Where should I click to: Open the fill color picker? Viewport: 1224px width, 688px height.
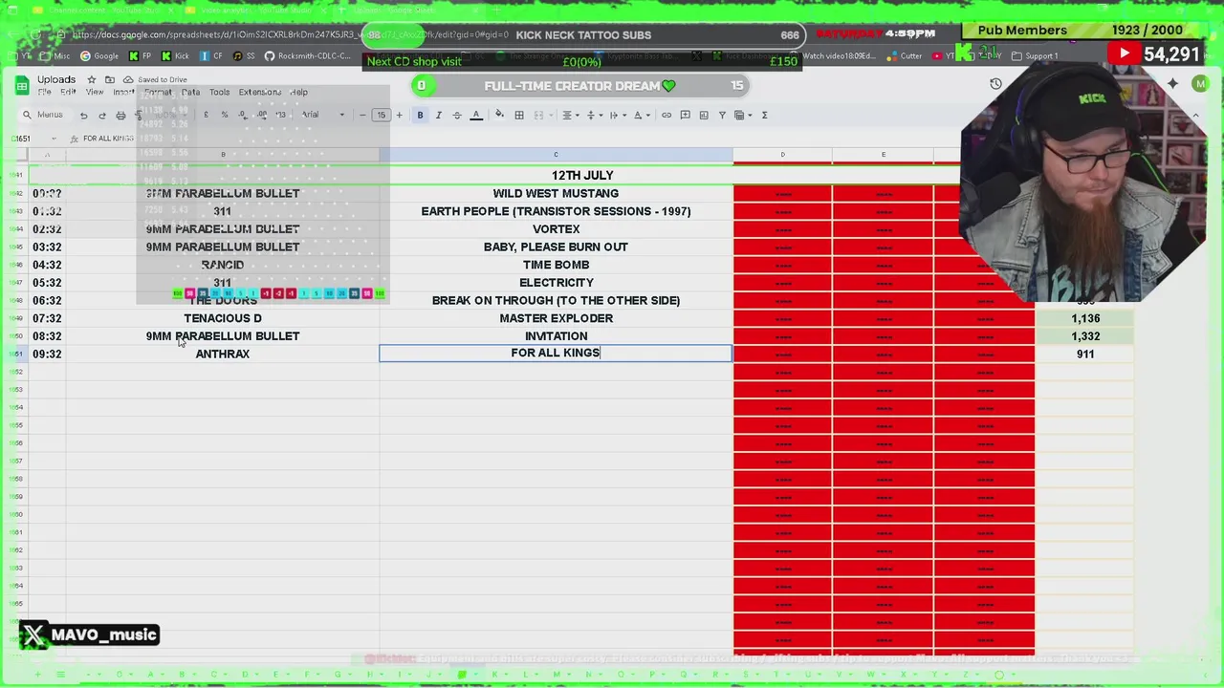[499, 115]
